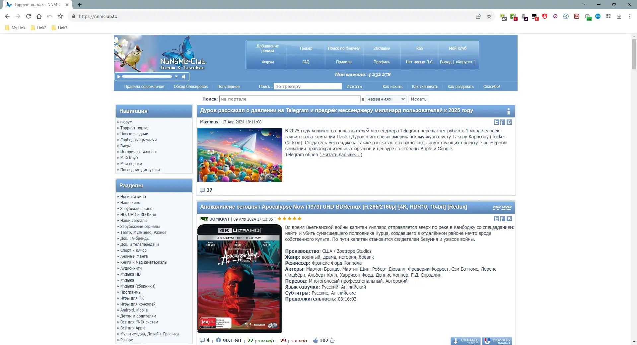Open 'Игры для ПК' section link
637x345 pixels.
(132, 298)
